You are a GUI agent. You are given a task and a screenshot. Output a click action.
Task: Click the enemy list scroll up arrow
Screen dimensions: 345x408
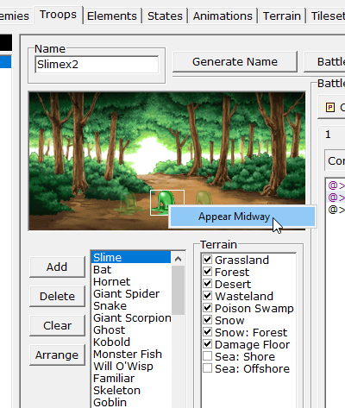click(178, 259)
